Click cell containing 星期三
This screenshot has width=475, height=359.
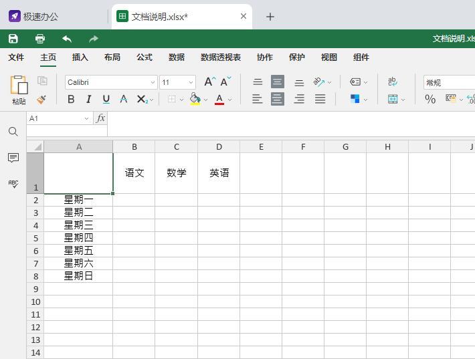(x=78, y=225)
